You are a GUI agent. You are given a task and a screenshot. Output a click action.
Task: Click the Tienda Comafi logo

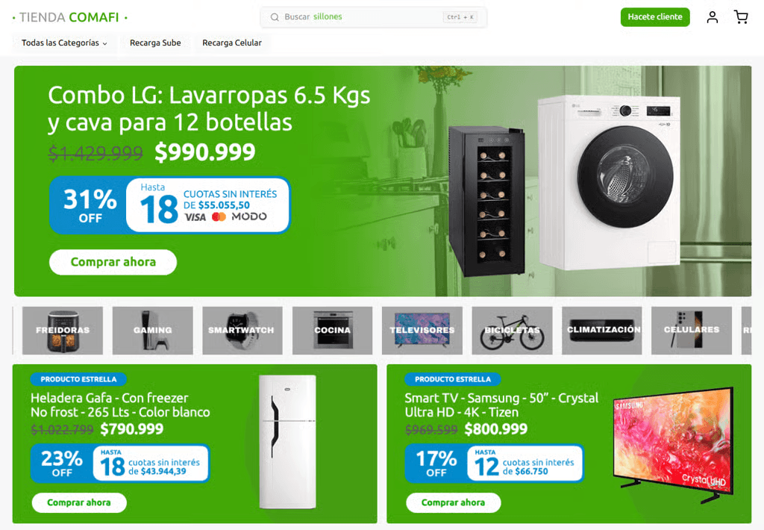click(69, 18)
